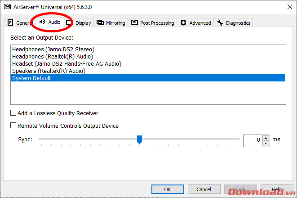The height and width of the screenshot is (198, 297).
Task: Click the speaker icon on Audio tab
Action: [x=43, y=22]
